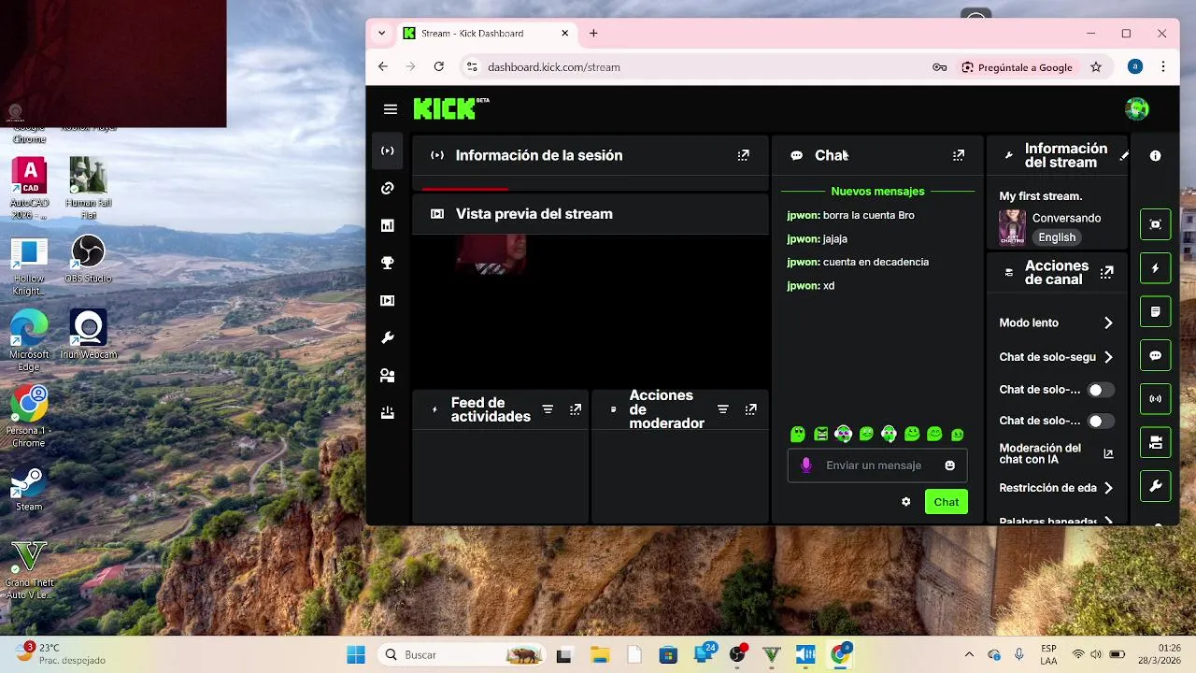
Task: Open Moderación del chat con IA external link
Action: 1108,453
